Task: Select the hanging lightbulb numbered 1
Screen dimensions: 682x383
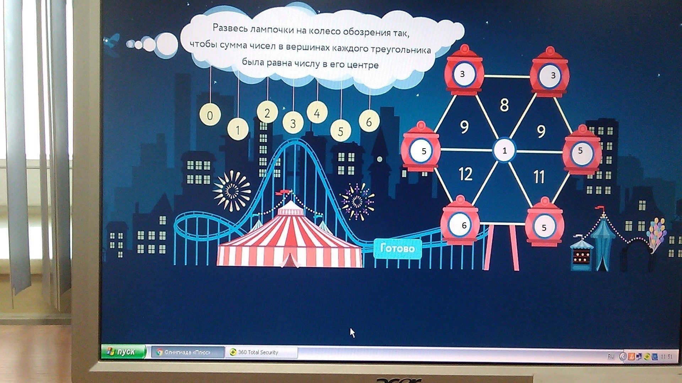Action: (x=238, y=129)
